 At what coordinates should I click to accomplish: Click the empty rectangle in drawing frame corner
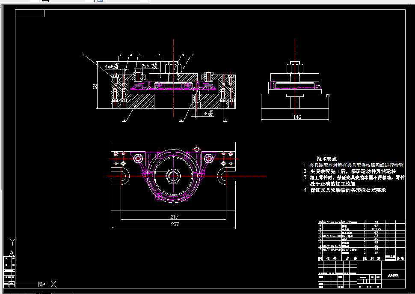coord(30,13)
